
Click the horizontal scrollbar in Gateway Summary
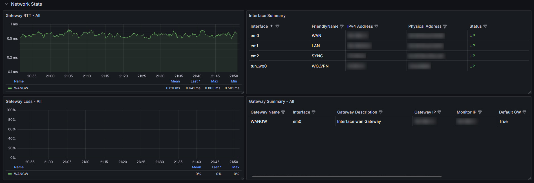pyautogui.click(x=347, y=176)
